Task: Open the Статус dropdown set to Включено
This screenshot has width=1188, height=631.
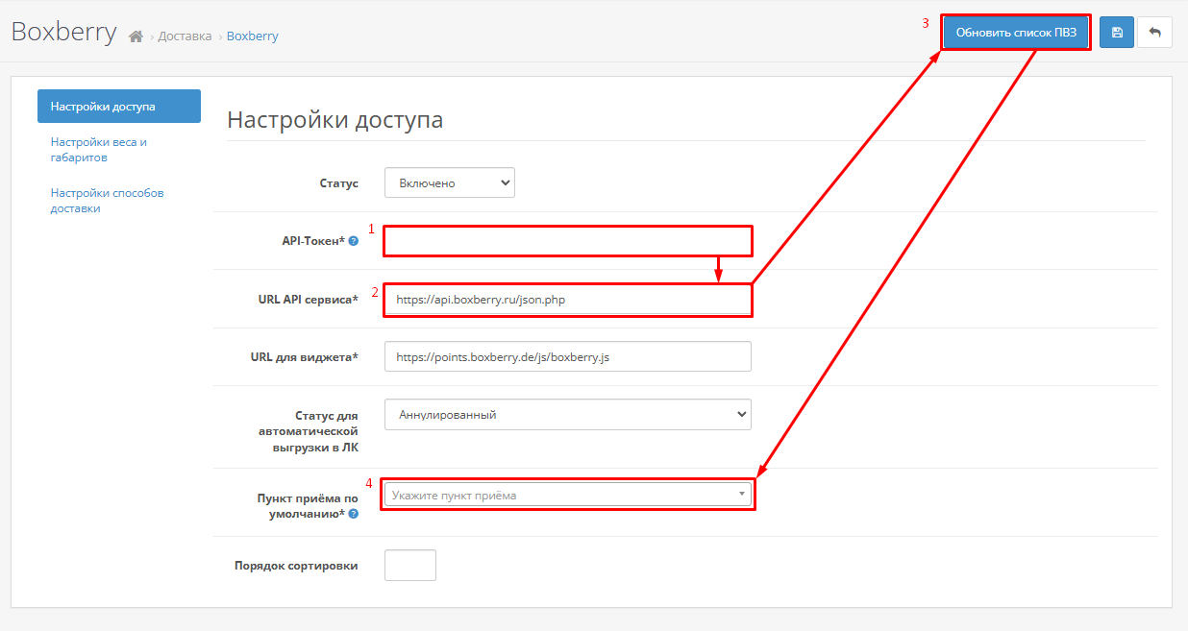Action: (450, 182)
